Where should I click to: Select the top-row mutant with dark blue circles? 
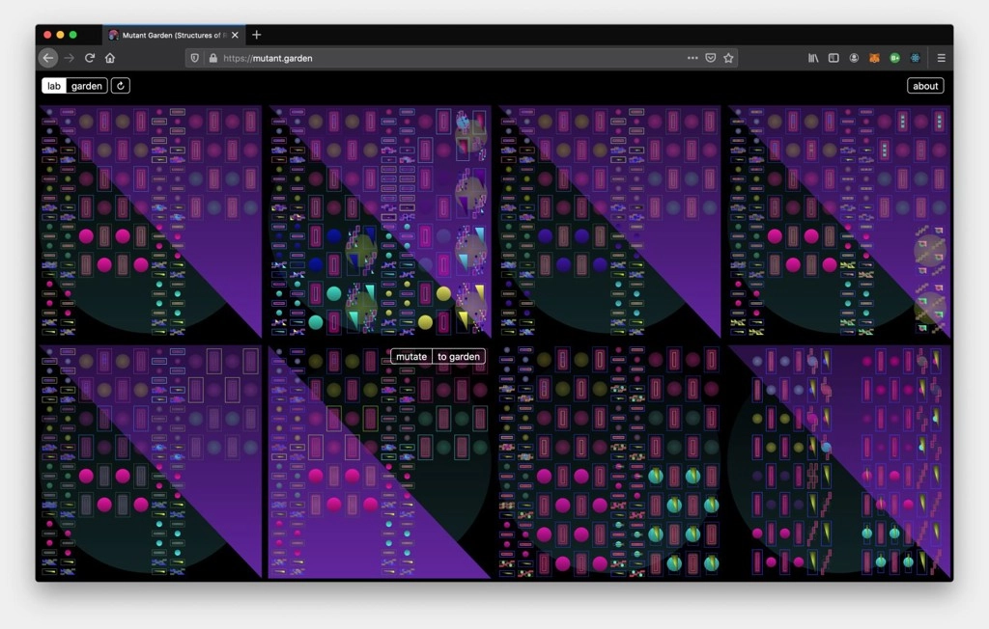tap(609, 221)
